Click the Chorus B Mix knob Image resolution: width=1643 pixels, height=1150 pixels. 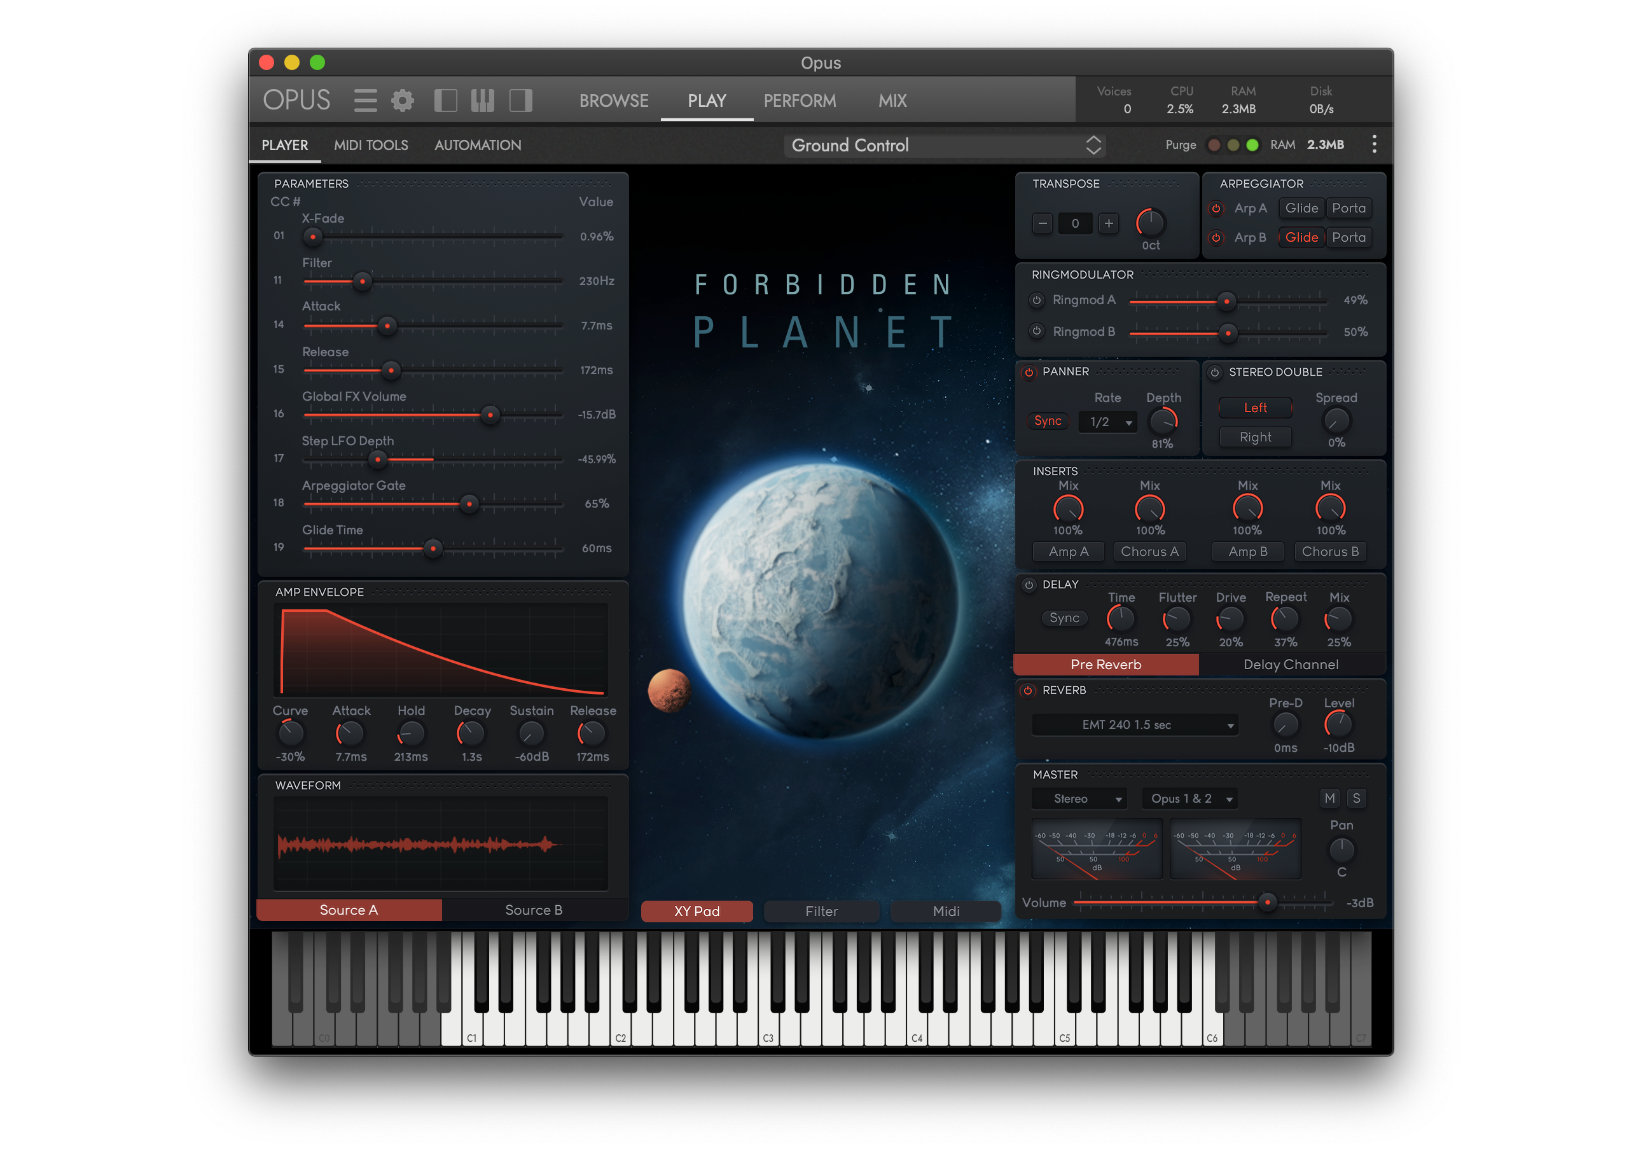pyautogui.click(x=1330, y=509)
